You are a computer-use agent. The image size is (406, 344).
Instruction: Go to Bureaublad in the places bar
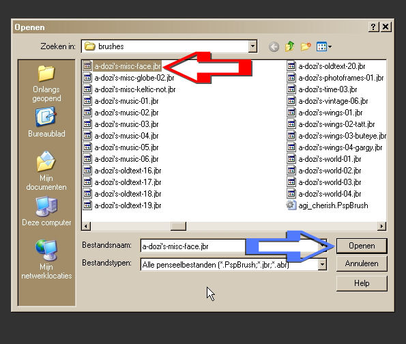point(46,123)
